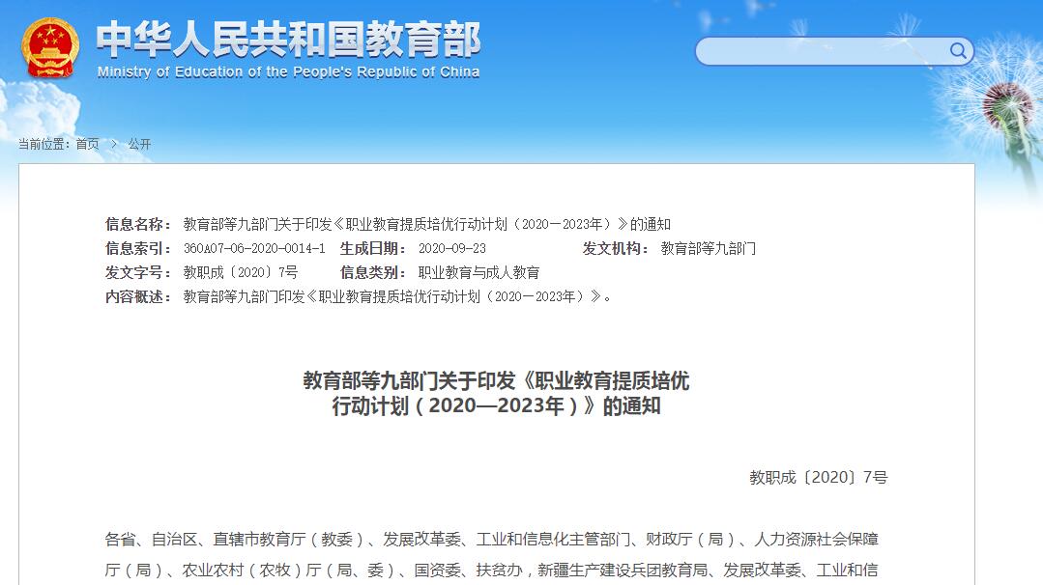Click 发文字号 value in the info table

pos(240,272)
